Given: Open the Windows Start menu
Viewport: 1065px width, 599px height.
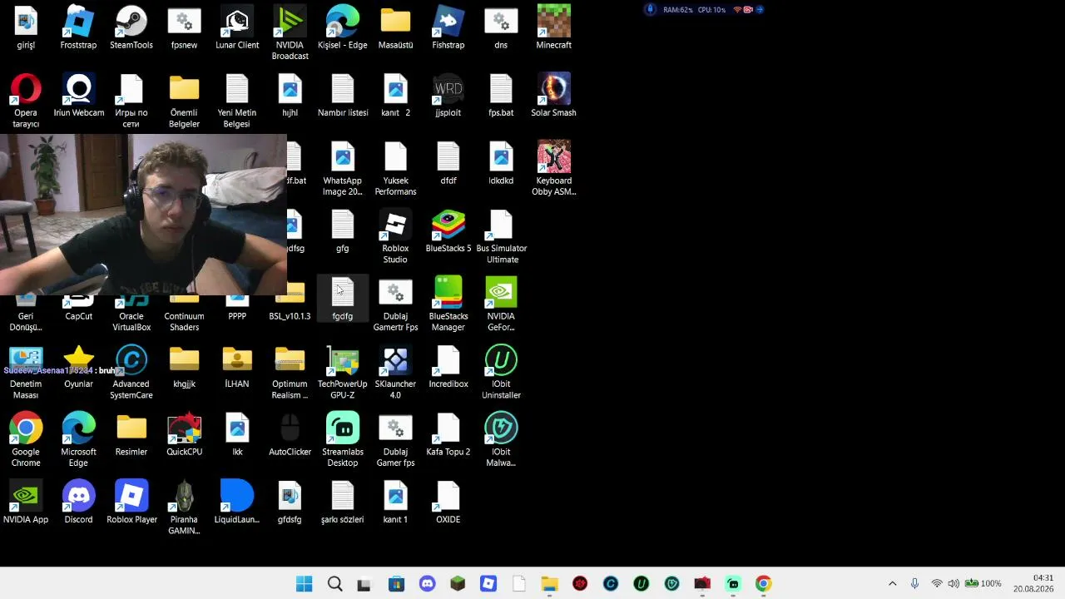Looking at the screenshot, I should [305, 584].
